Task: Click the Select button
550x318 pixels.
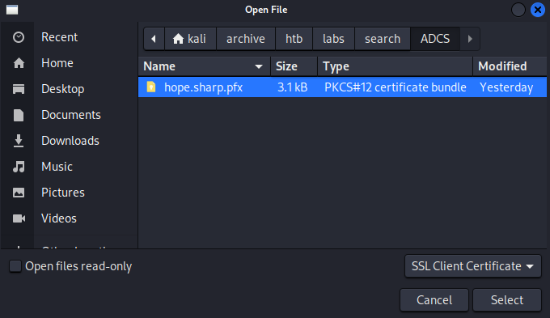Action: [507, 300]
